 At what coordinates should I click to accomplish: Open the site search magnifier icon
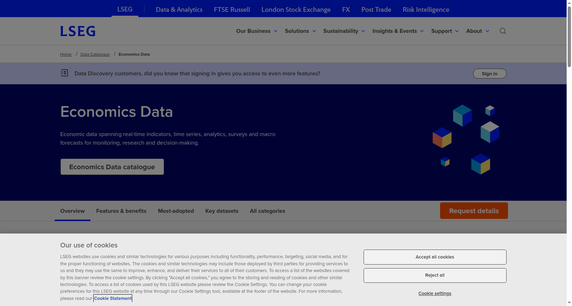coord(503,31)
